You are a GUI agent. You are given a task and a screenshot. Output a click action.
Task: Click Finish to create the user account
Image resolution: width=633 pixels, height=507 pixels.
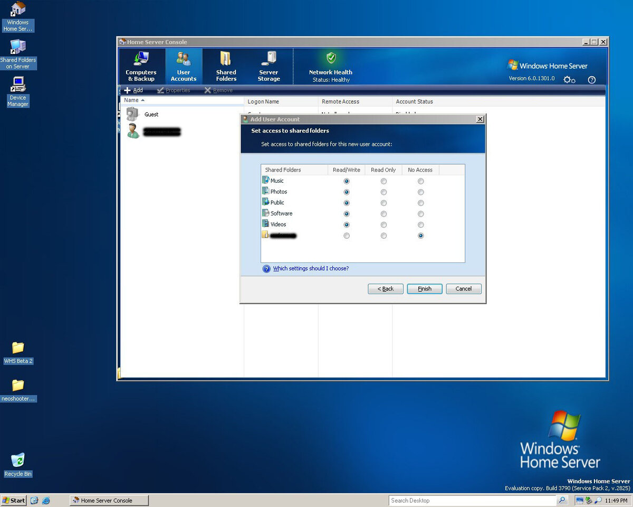425,289
